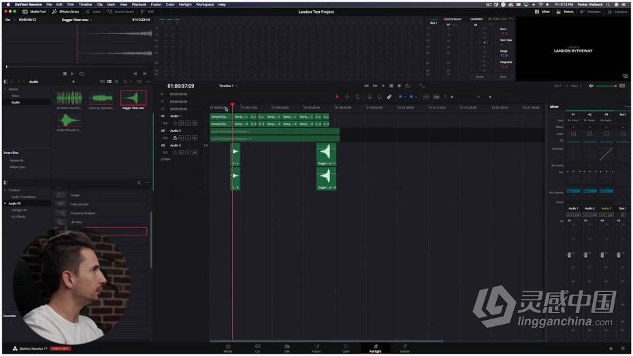The height and width of the screenshot is (356, 633).
Task: Select Audio bin in the bin tree
Action: (x=16, y=103)
